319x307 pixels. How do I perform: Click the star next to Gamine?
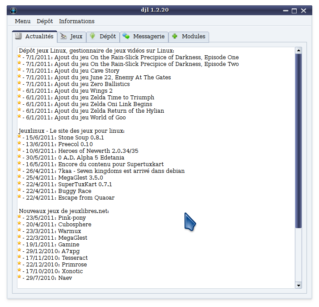coord(19,243)
